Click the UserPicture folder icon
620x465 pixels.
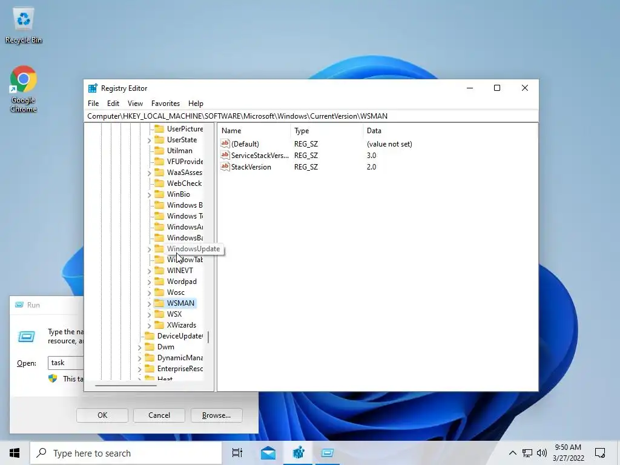159,129
